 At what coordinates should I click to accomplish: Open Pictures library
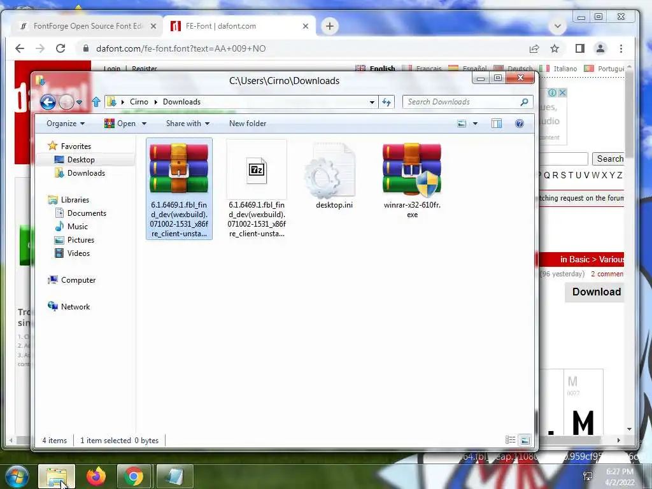pos(81,240)
